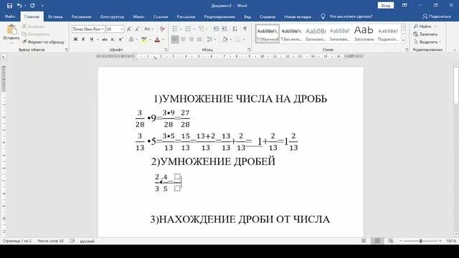
Task: Expand the Шрифт dialog launcher
Action: coord(166,49)
